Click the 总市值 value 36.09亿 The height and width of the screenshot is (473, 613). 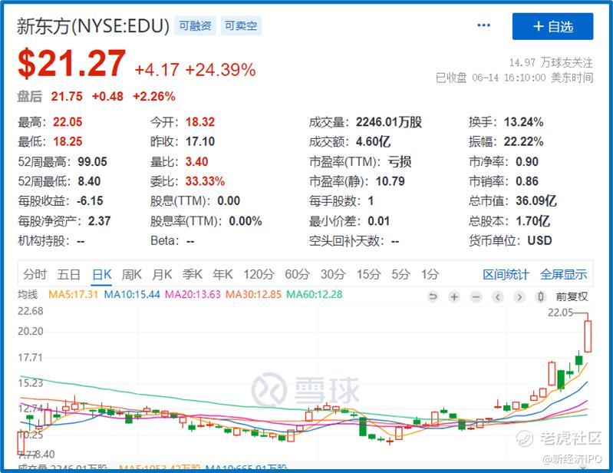tap(536, 200)
